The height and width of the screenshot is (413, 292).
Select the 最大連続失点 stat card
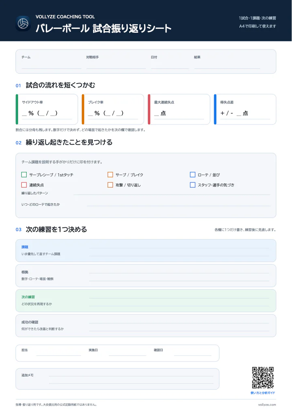[x=179, y=109]
